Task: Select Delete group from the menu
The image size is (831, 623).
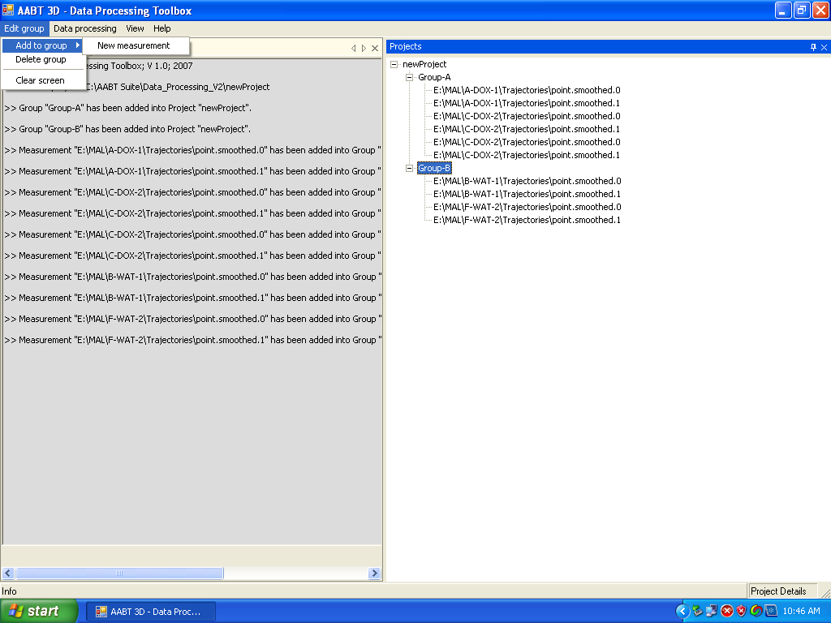Action: [x=41, y=59]
